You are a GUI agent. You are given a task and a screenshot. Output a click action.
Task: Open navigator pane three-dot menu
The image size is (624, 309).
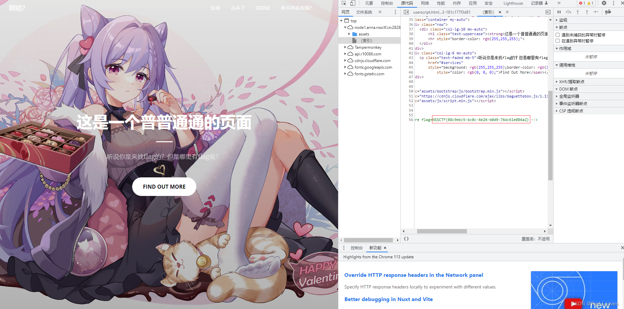pos(395,12)
